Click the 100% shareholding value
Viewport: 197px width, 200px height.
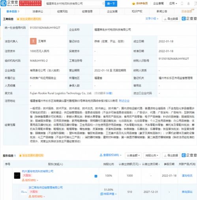pos(109,176)
